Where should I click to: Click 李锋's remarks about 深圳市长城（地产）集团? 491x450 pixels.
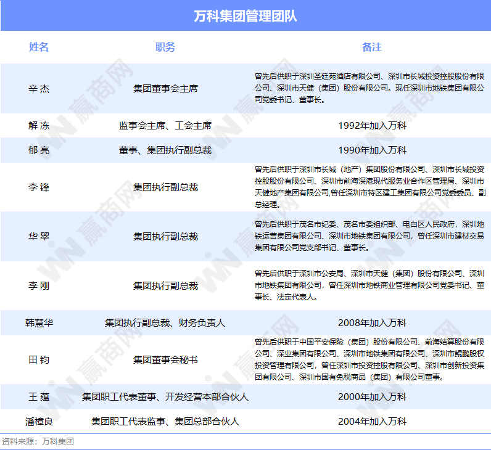(x=370, y=187)
